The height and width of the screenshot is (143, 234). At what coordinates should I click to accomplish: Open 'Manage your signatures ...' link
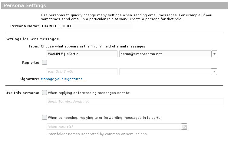pos(64,79)
